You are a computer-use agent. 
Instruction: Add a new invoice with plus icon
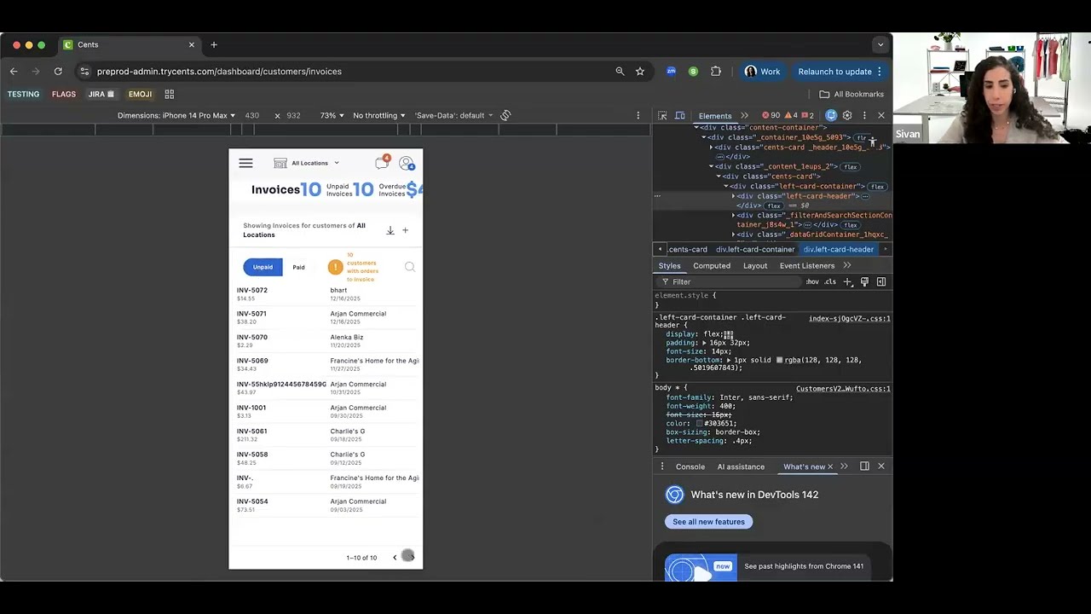tap(405, 230)
